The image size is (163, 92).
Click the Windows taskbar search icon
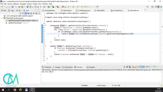tap(9, 90)
